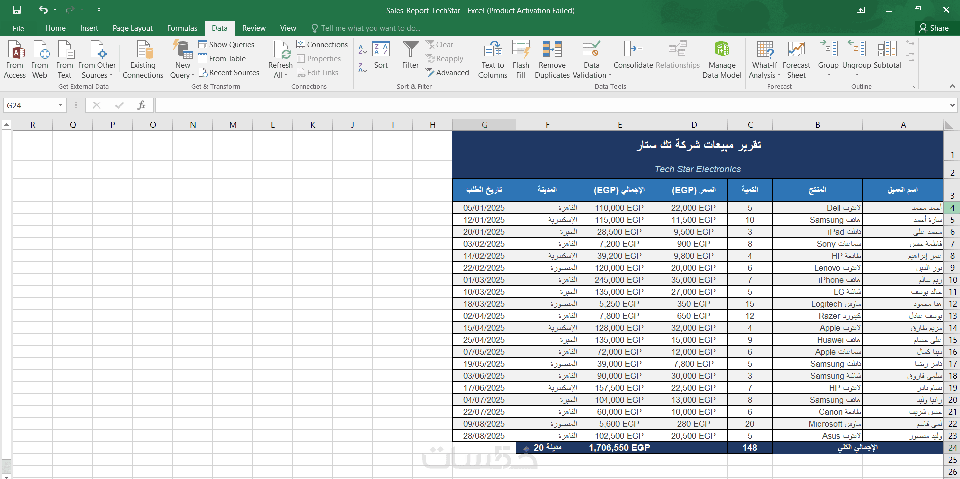Open Ribbon Display Options
The height and width of the screenshot is (479, 960).
pyautogui.click(x=861, y=10)
